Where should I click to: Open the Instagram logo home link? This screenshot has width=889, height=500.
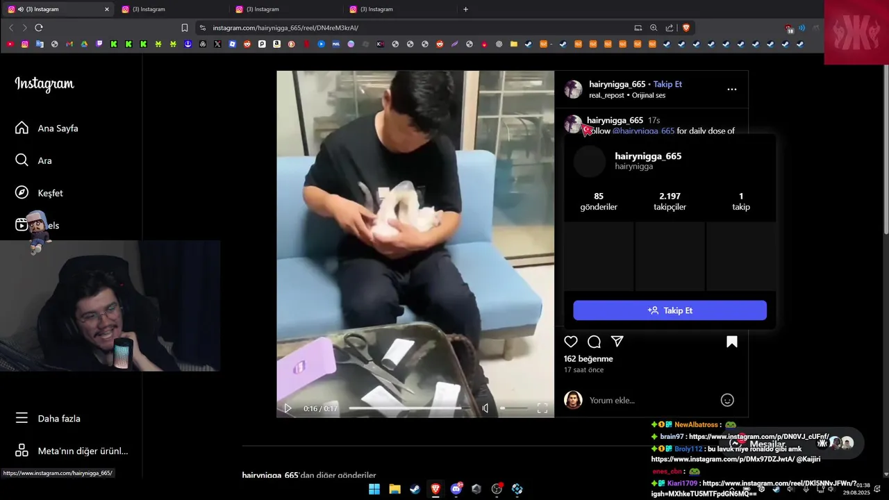click(x=44, y=84)
